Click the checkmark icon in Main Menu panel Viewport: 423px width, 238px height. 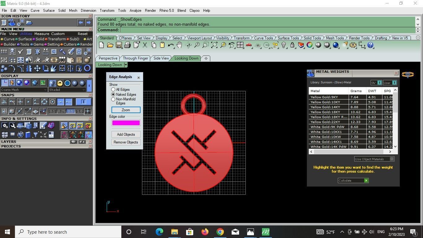click(x=20, y=51)
